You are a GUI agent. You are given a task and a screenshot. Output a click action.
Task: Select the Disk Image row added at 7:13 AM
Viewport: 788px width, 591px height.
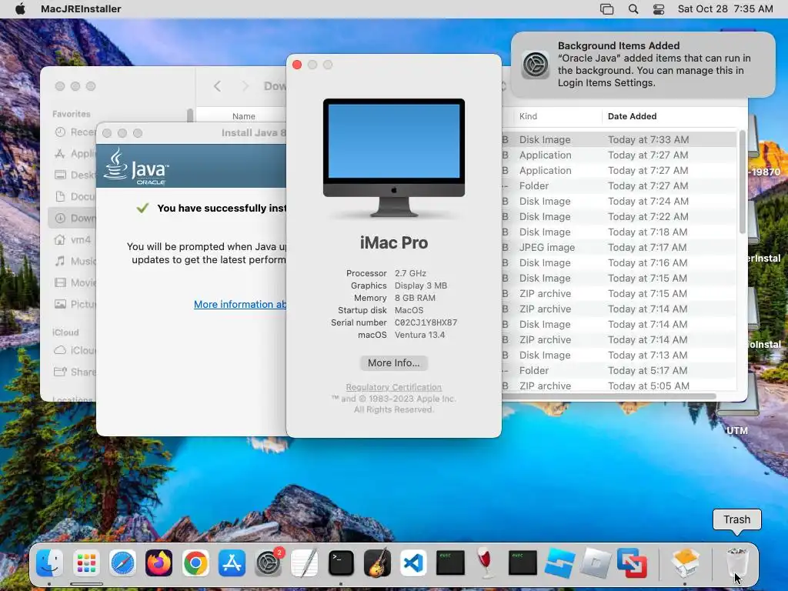coord(619,355)
